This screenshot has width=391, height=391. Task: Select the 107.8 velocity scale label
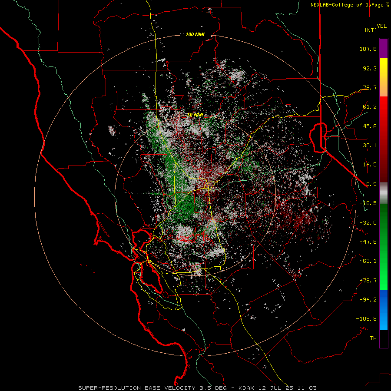[368, 49]
